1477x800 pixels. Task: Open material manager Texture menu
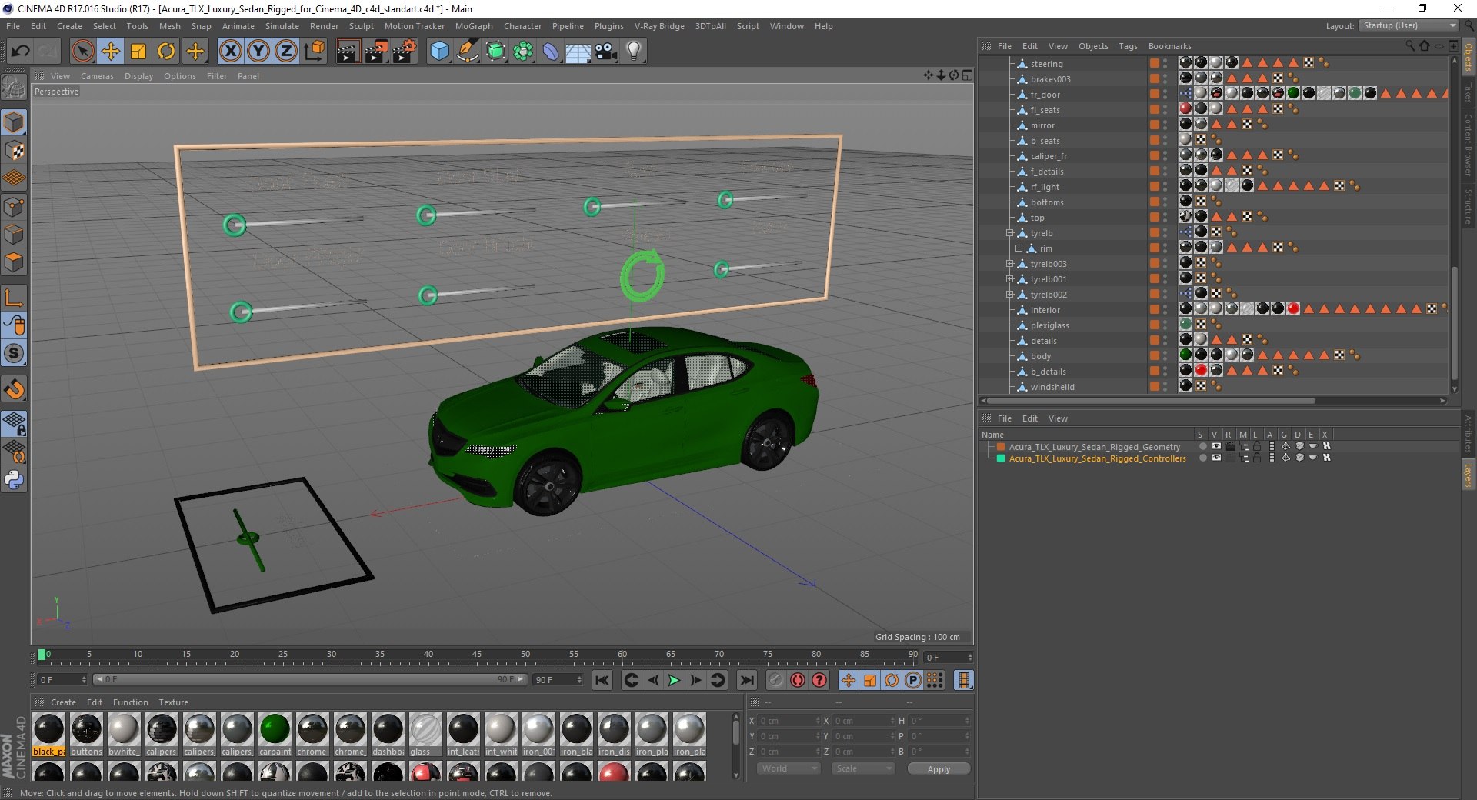click(173, 702)
